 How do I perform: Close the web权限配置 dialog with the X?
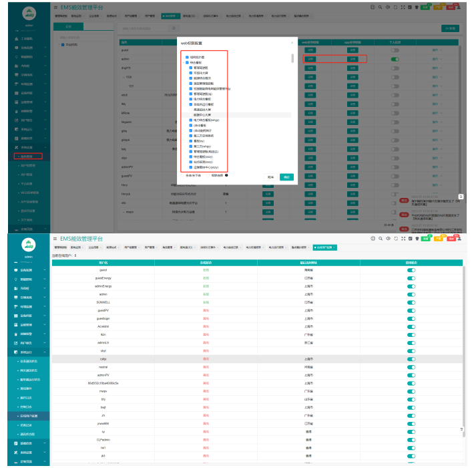pos(292,42)
